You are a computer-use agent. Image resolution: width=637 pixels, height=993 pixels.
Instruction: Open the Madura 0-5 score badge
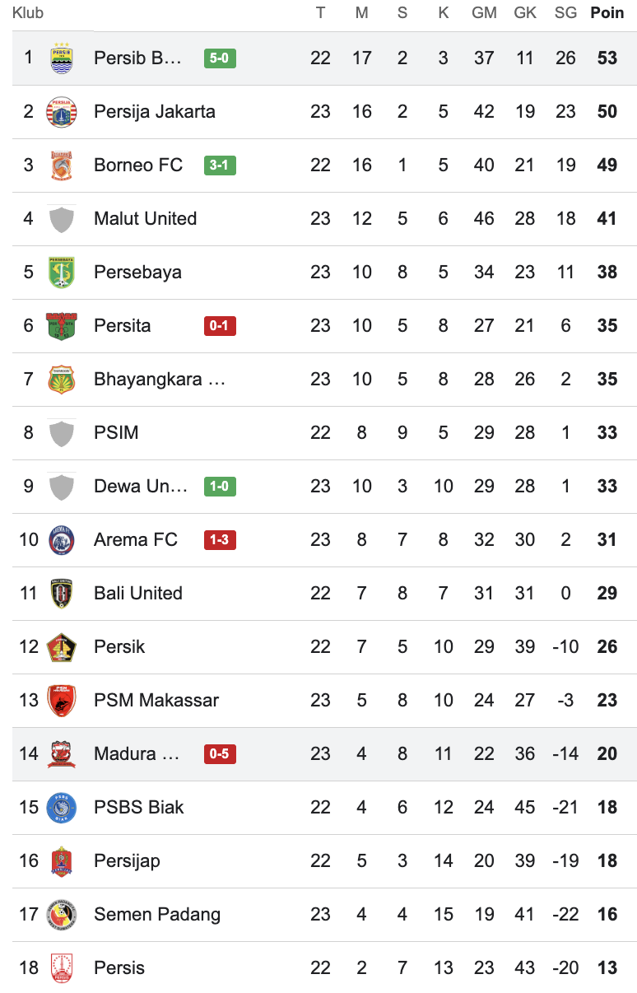tap(220, 754)
